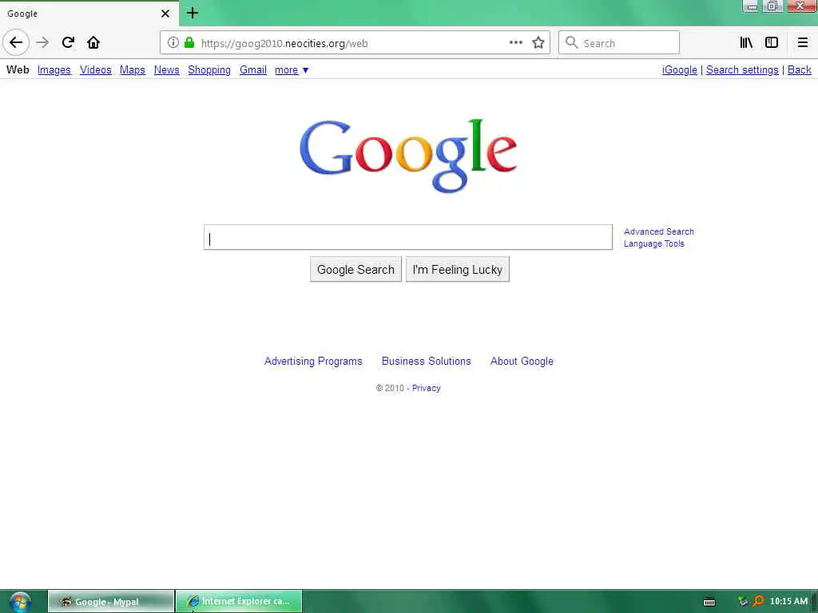
Task: Switch to Google - Mypal taskbar window
Action: [111, 602]
